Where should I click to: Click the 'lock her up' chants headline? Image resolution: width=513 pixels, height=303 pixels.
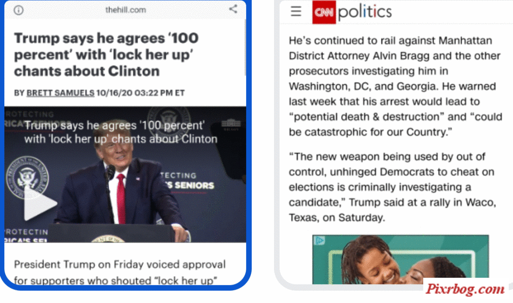click(x=106, y=54)
